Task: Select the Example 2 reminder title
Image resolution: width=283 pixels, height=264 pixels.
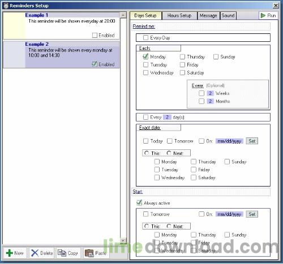Action: [37, 44]
